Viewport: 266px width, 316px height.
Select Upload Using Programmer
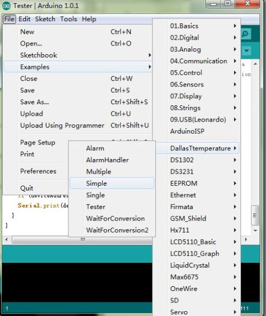click(x=78, y=125)
